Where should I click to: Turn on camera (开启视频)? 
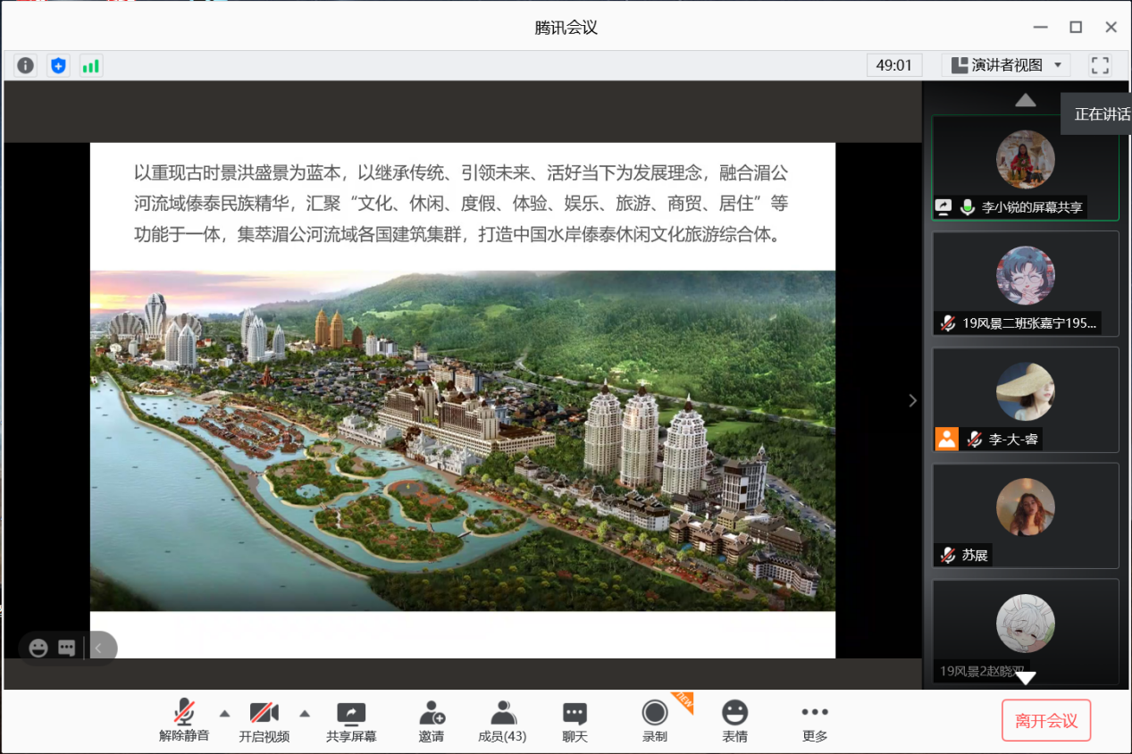pyautogui.click(x=264, y=721)
